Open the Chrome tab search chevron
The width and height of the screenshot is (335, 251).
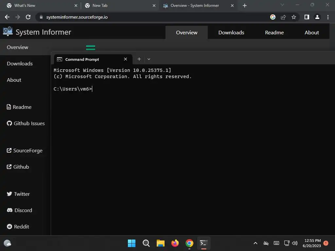[x=282, y=5]
